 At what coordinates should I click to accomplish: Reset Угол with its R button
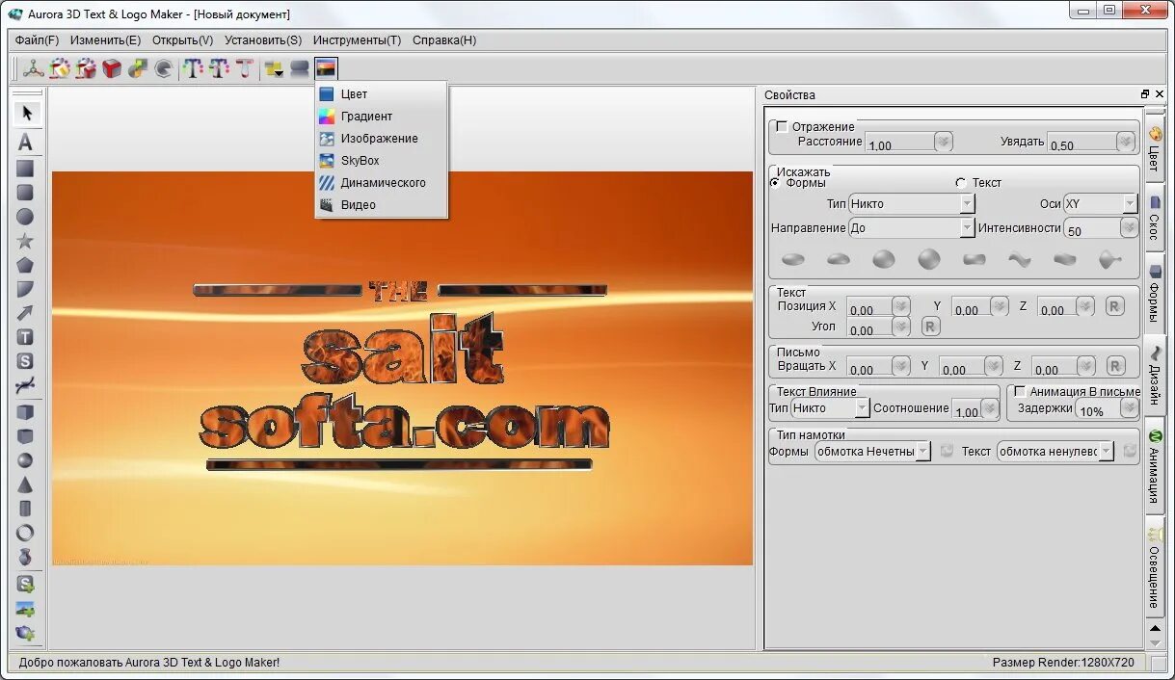pyautogui.click(x=930, y=327)
